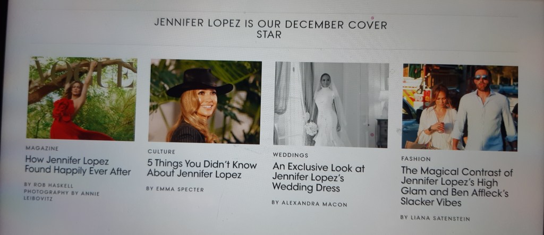Click author byline Liana Satenstein
Viewport: 544px width, 235px height.
[440, 219]
